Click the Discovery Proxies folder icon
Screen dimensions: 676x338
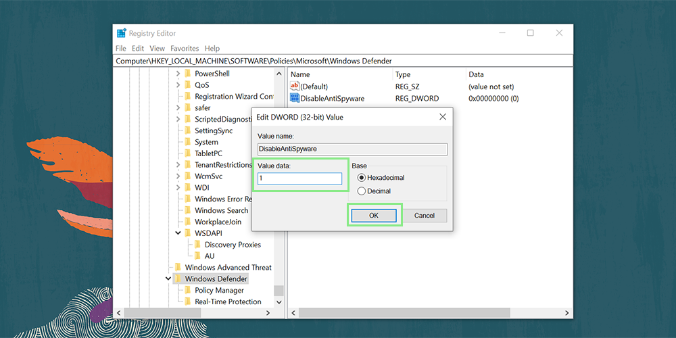(197, 245)
